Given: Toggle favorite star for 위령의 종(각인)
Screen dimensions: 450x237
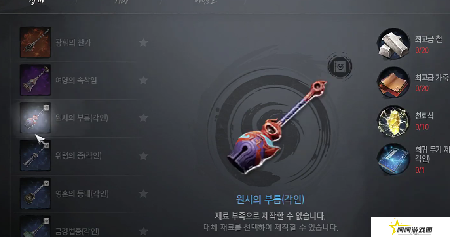Looking at the screenshot, I should [x=143, y=156].
